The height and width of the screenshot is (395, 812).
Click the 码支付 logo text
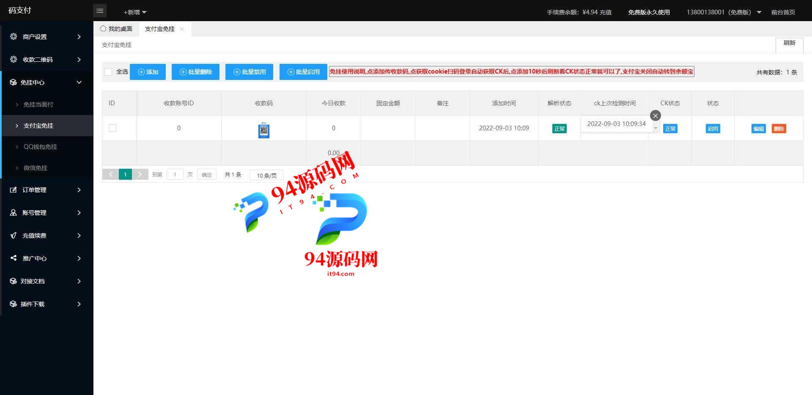point(20,10)
